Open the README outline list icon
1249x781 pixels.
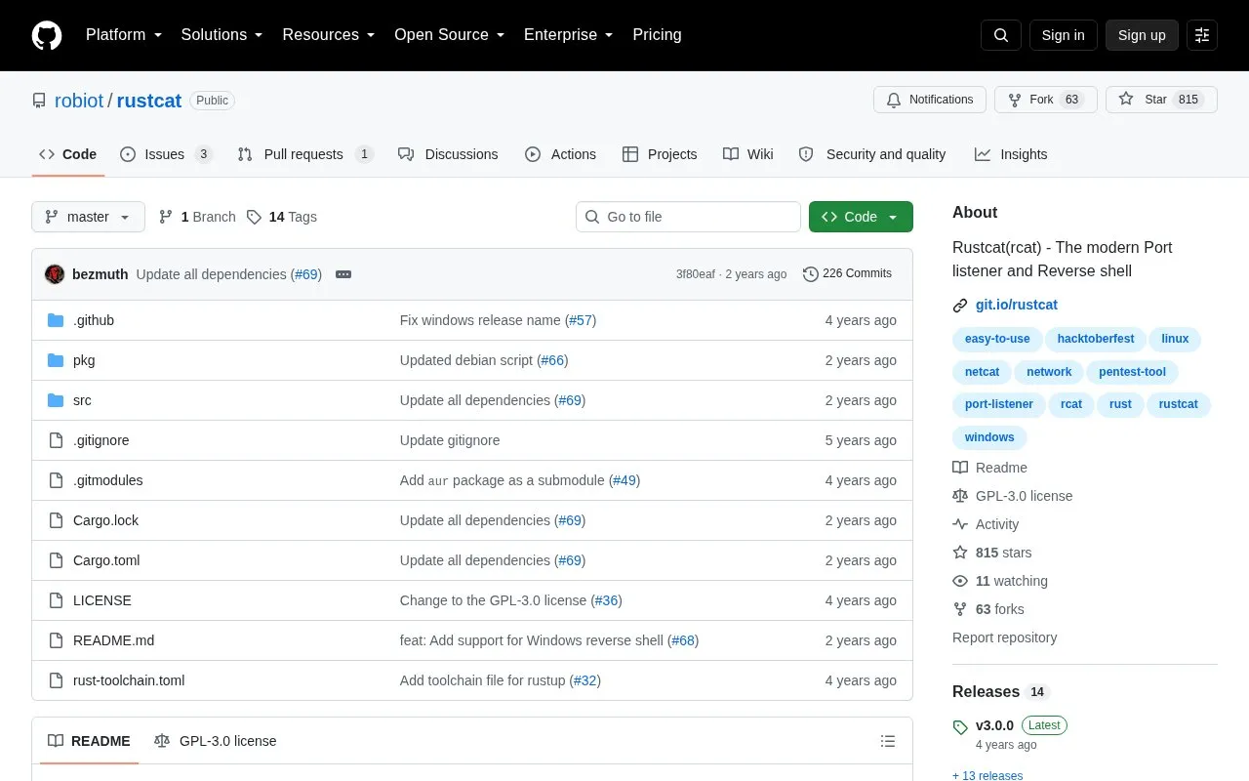click(888, 741)
